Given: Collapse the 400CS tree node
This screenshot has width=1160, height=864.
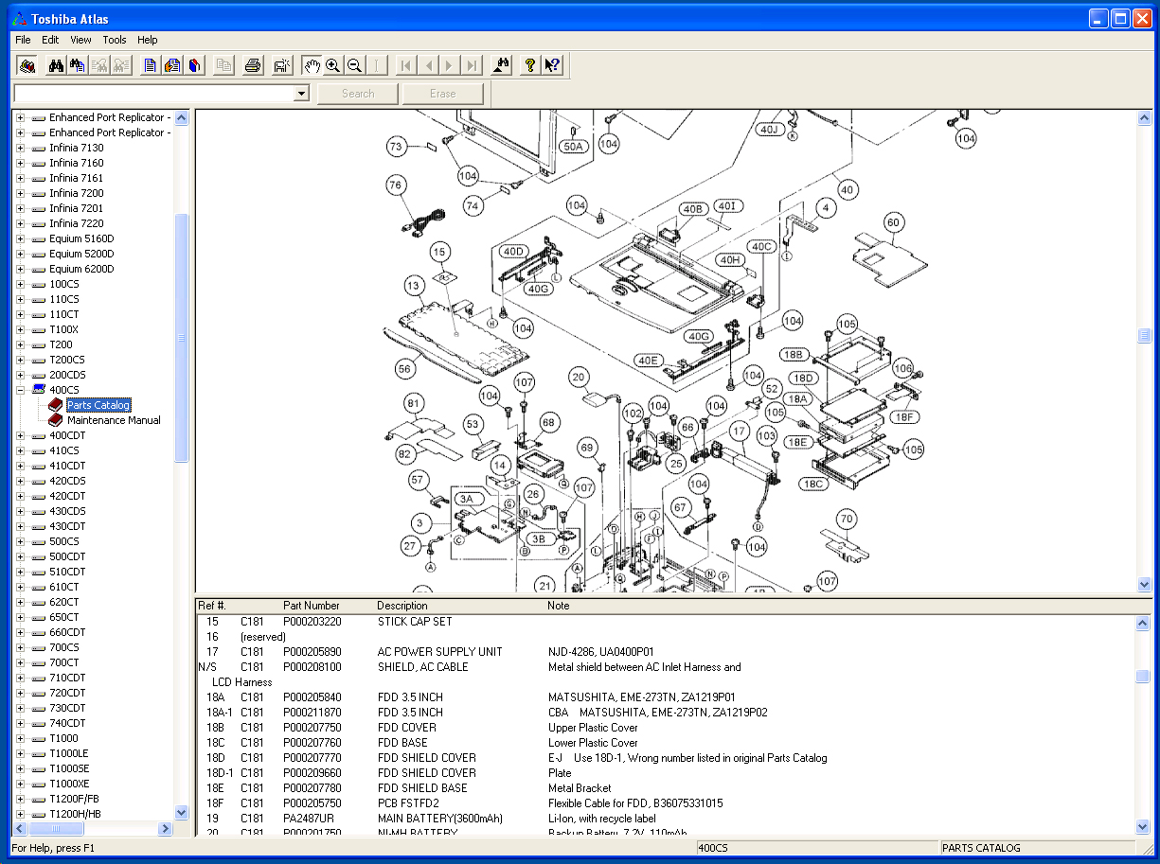Looking at the screenshot, I should (x=21, y=390).
